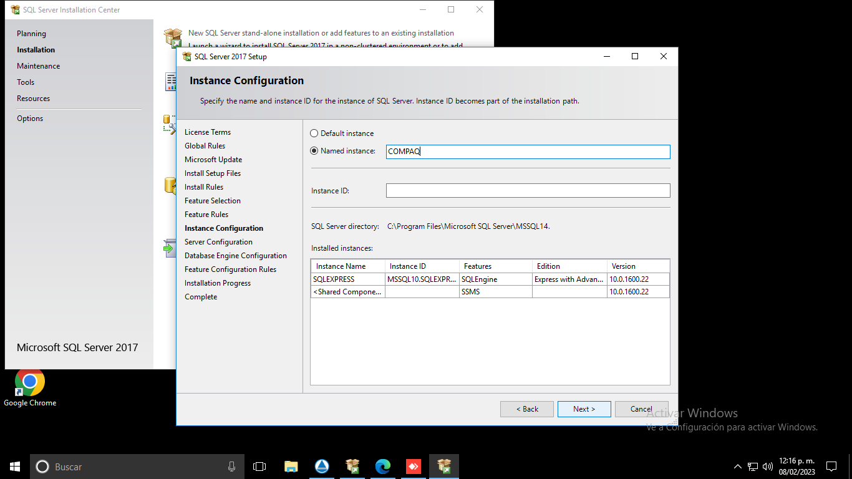Click the Database Engine Configuration step
852x479 pixels.
click(x=236, y=256)
